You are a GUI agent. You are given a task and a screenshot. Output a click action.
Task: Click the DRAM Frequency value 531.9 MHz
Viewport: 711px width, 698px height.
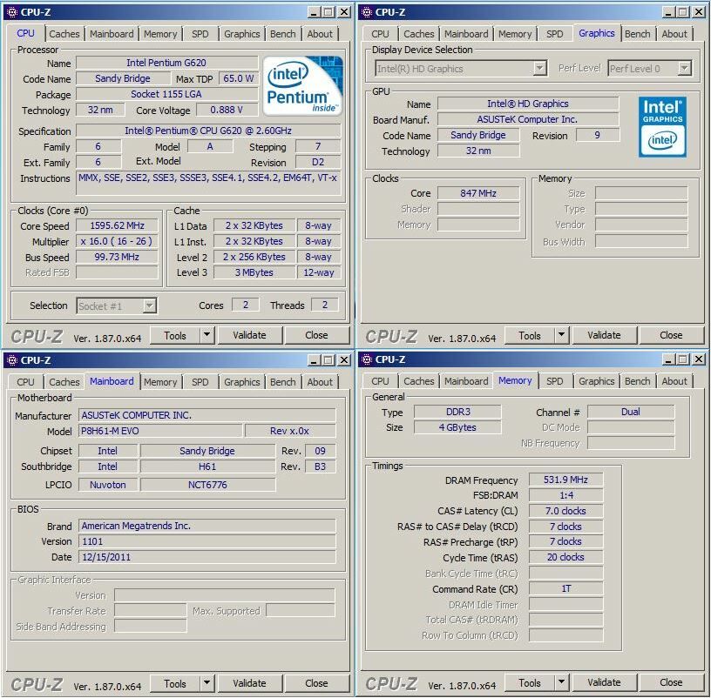[565, 480]
